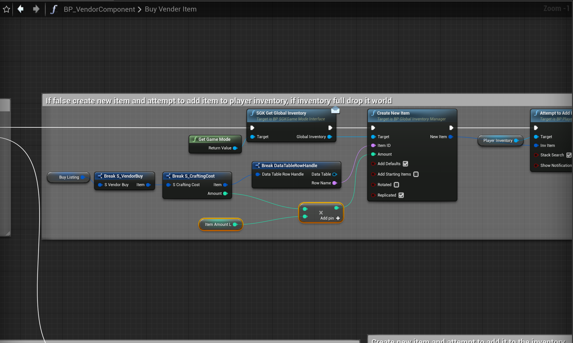Check the Rotated checkbox
Viewport: 573px width, 343px height.
tap(396, 185)
